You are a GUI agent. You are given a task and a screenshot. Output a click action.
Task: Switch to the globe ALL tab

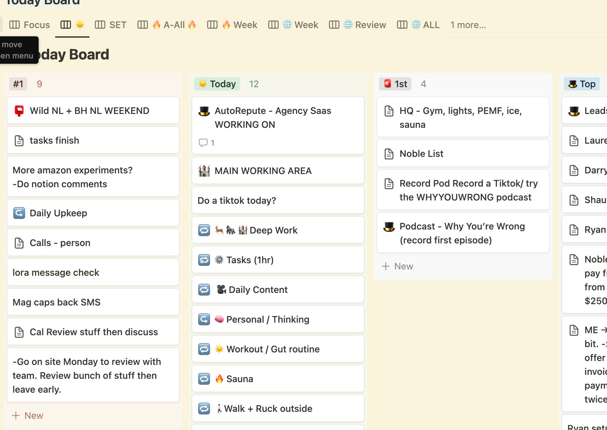tap(418, 25)
